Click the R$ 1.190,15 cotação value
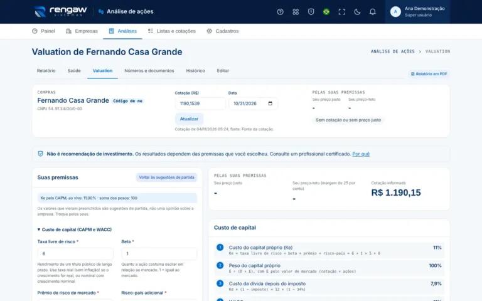This screenshot has height=301, width=482. 396,193
